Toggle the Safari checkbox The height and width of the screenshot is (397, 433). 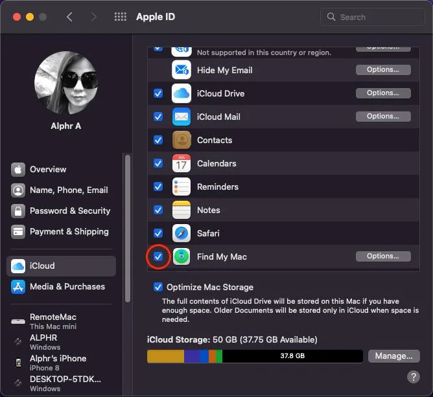158,233
